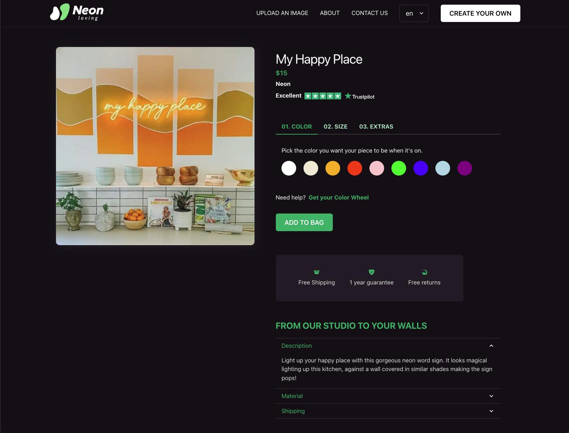Viewport: 569px width, 433px height.
Task: Click the Free Shipping box icon
Action: coord(316,272)
